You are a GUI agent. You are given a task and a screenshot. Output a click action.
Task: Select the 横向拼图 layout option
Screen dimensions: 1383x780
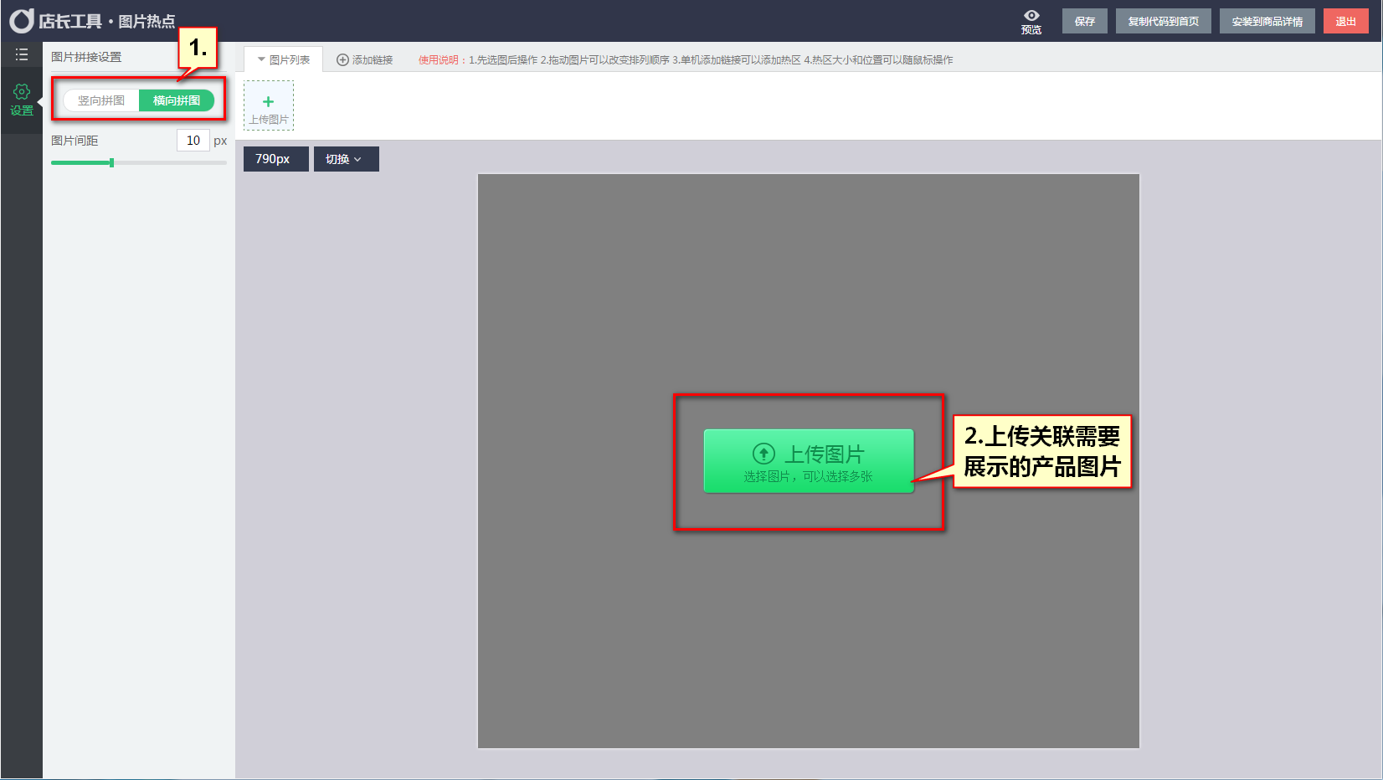coord(177,100)
